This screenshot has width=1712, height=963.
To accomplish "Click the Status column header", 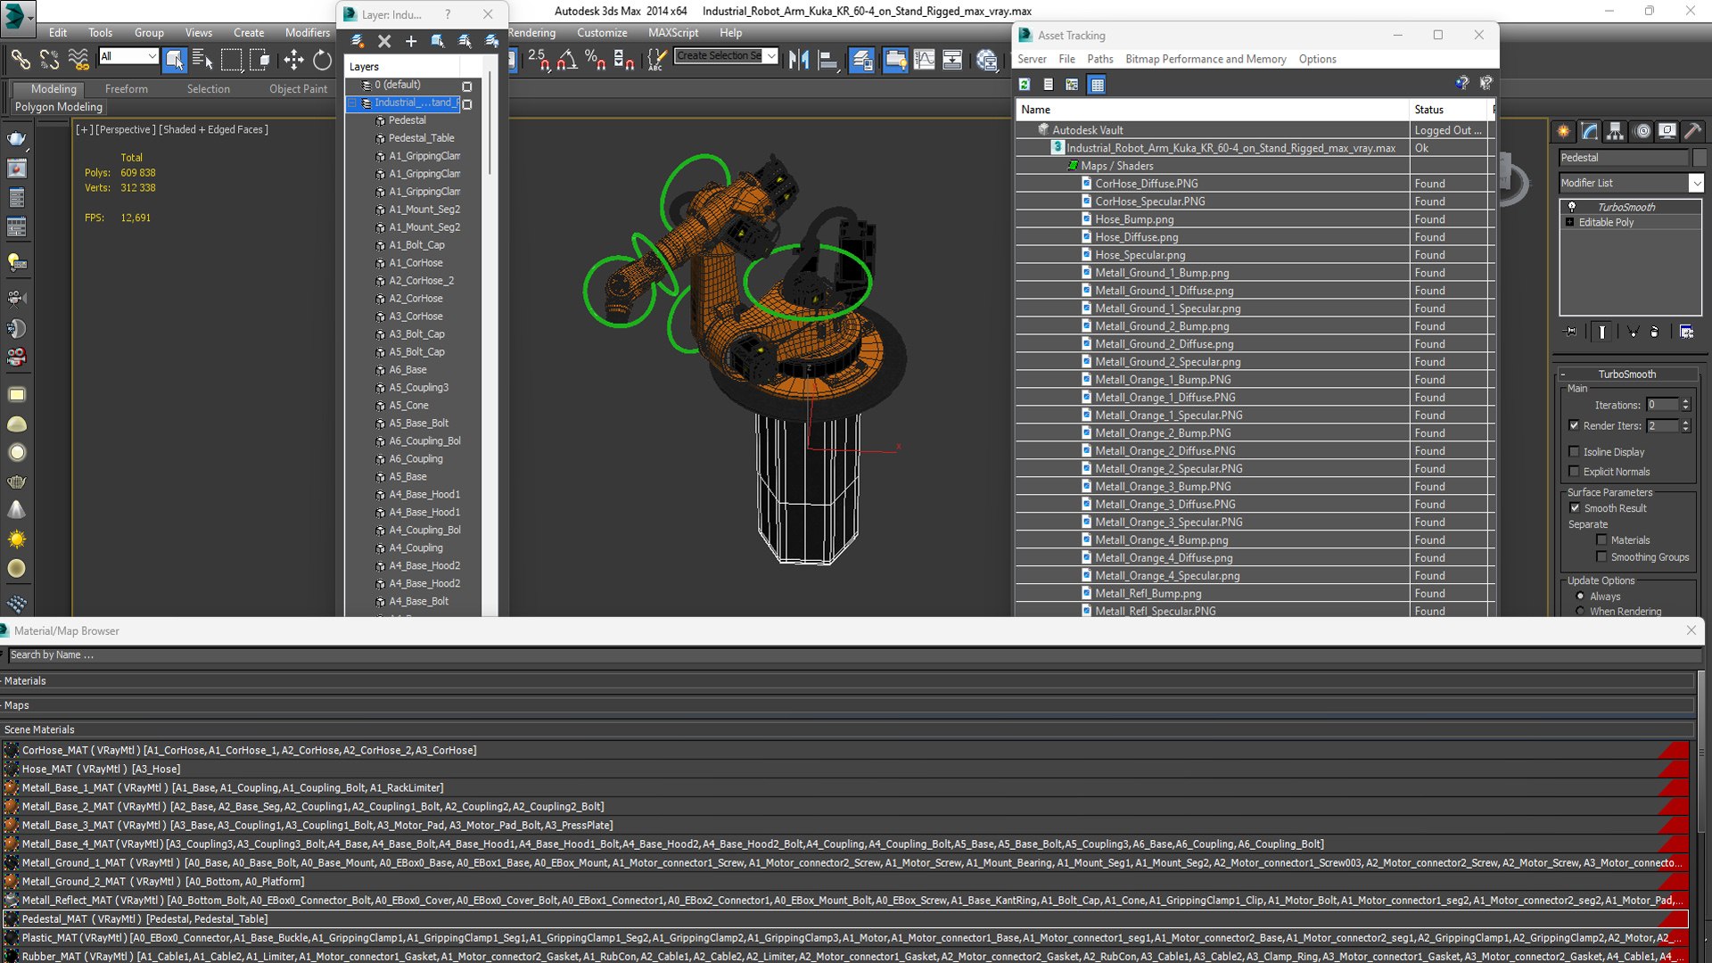I will tap(1449, 110).
